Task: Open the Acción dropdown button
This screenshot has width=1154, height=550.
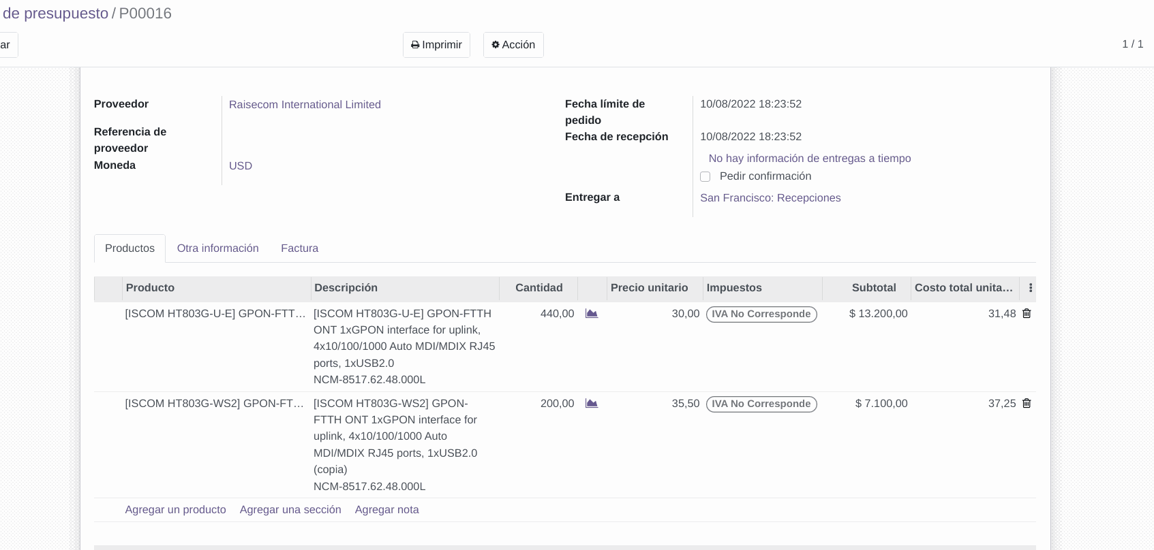Action: (x=513, y=45)
